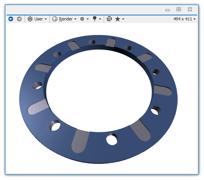Expand the star favorites dropdown arrow
This screenshot has height=180, width=204.
pyautogui.click(x=123, y=19)
